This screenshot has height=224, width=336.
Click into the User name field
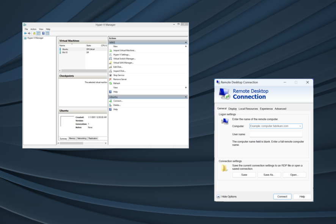point(276,134)
